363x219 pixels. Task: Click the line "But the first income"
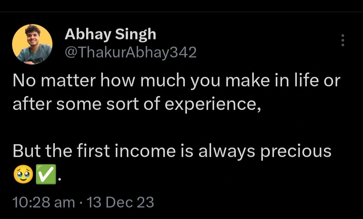coord(171,151)
